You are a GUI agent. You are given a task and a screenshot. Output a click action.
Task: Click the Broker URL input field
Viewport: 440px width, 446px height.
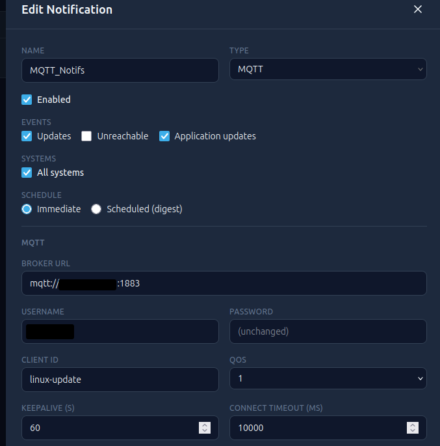(224, 283)
